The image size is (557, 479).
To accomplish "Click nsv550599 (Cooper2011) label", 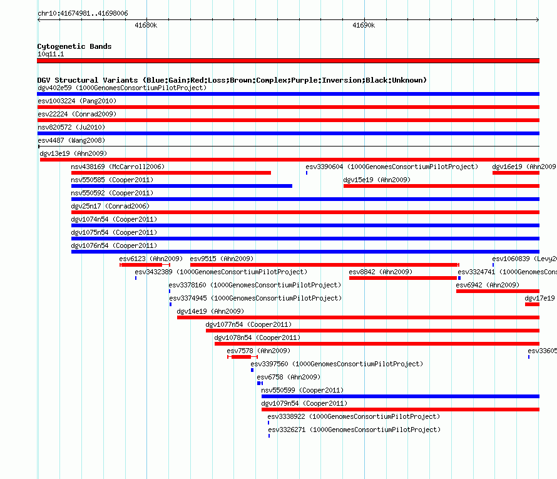I will [302, 390].
